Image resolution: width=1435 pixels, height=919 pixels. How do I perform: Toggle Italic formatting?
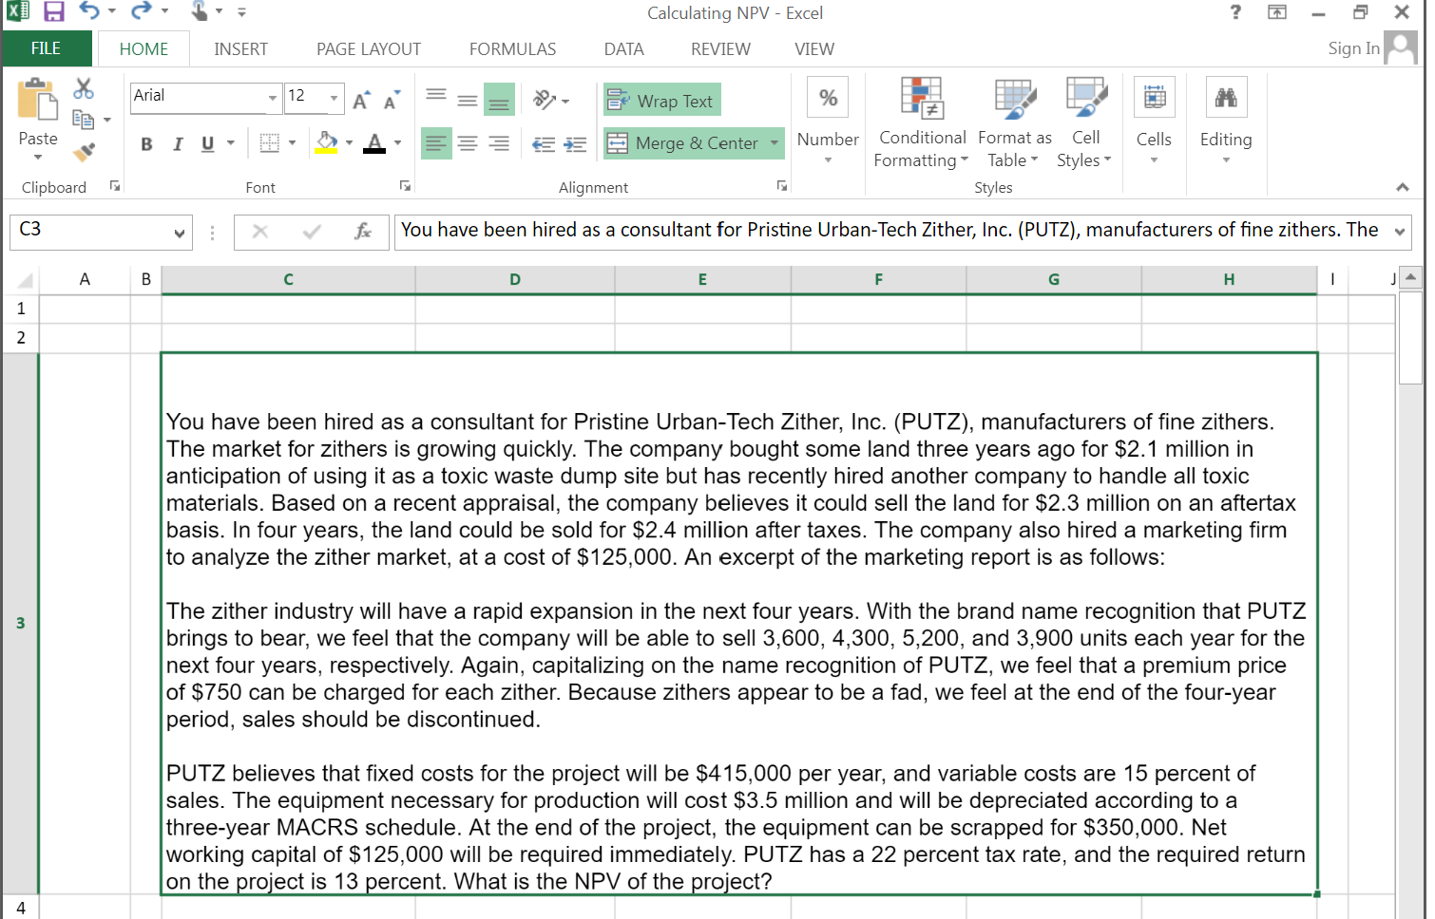(177, 144)
